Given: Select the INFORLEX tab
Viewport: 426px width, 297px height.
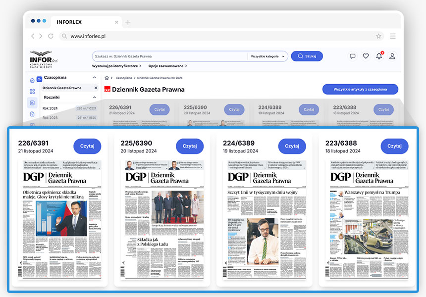Looking at the screenshot, I should (x=86, y=22).
